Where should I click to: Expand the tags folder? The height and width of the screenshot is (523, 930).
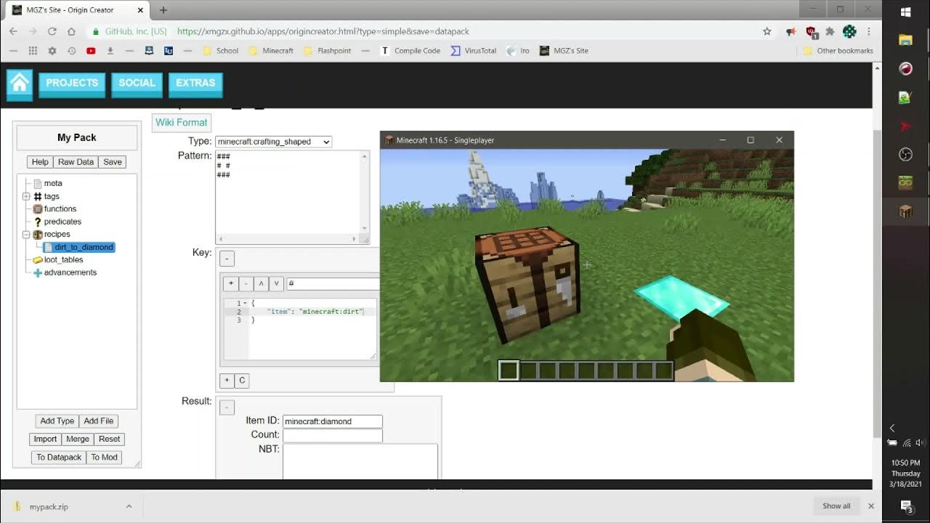(x=26, y=196)
